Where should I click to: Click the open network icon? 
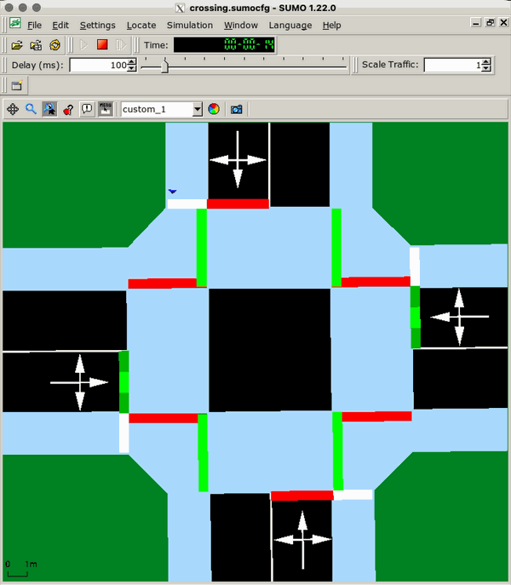[36, 45]
